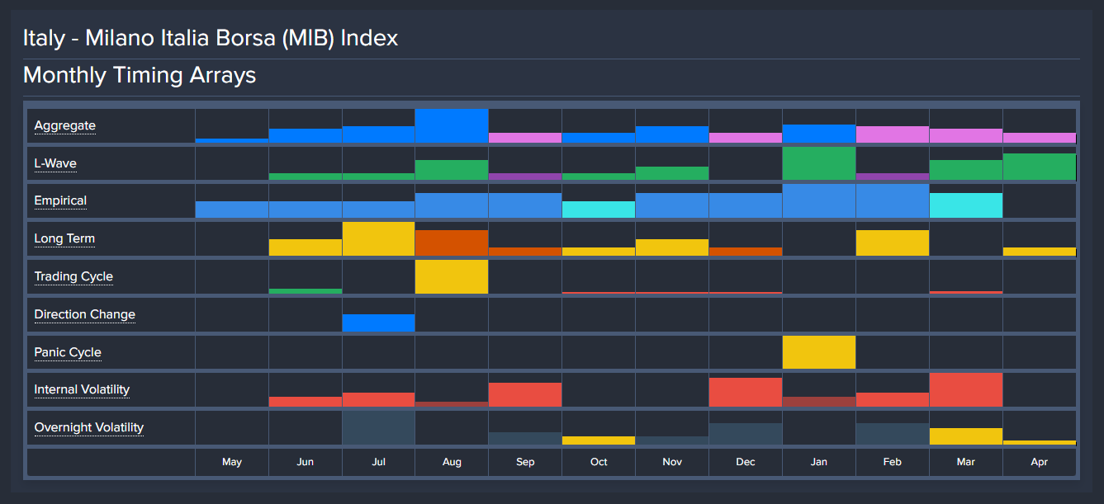This screenshot has height=504, width=1104.
Task: Click the Jul month label
Action: tap(378, 462)
